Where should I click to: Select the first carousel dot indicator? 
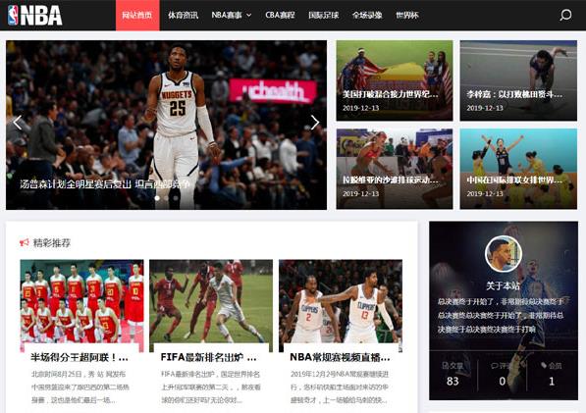point(157,198)
